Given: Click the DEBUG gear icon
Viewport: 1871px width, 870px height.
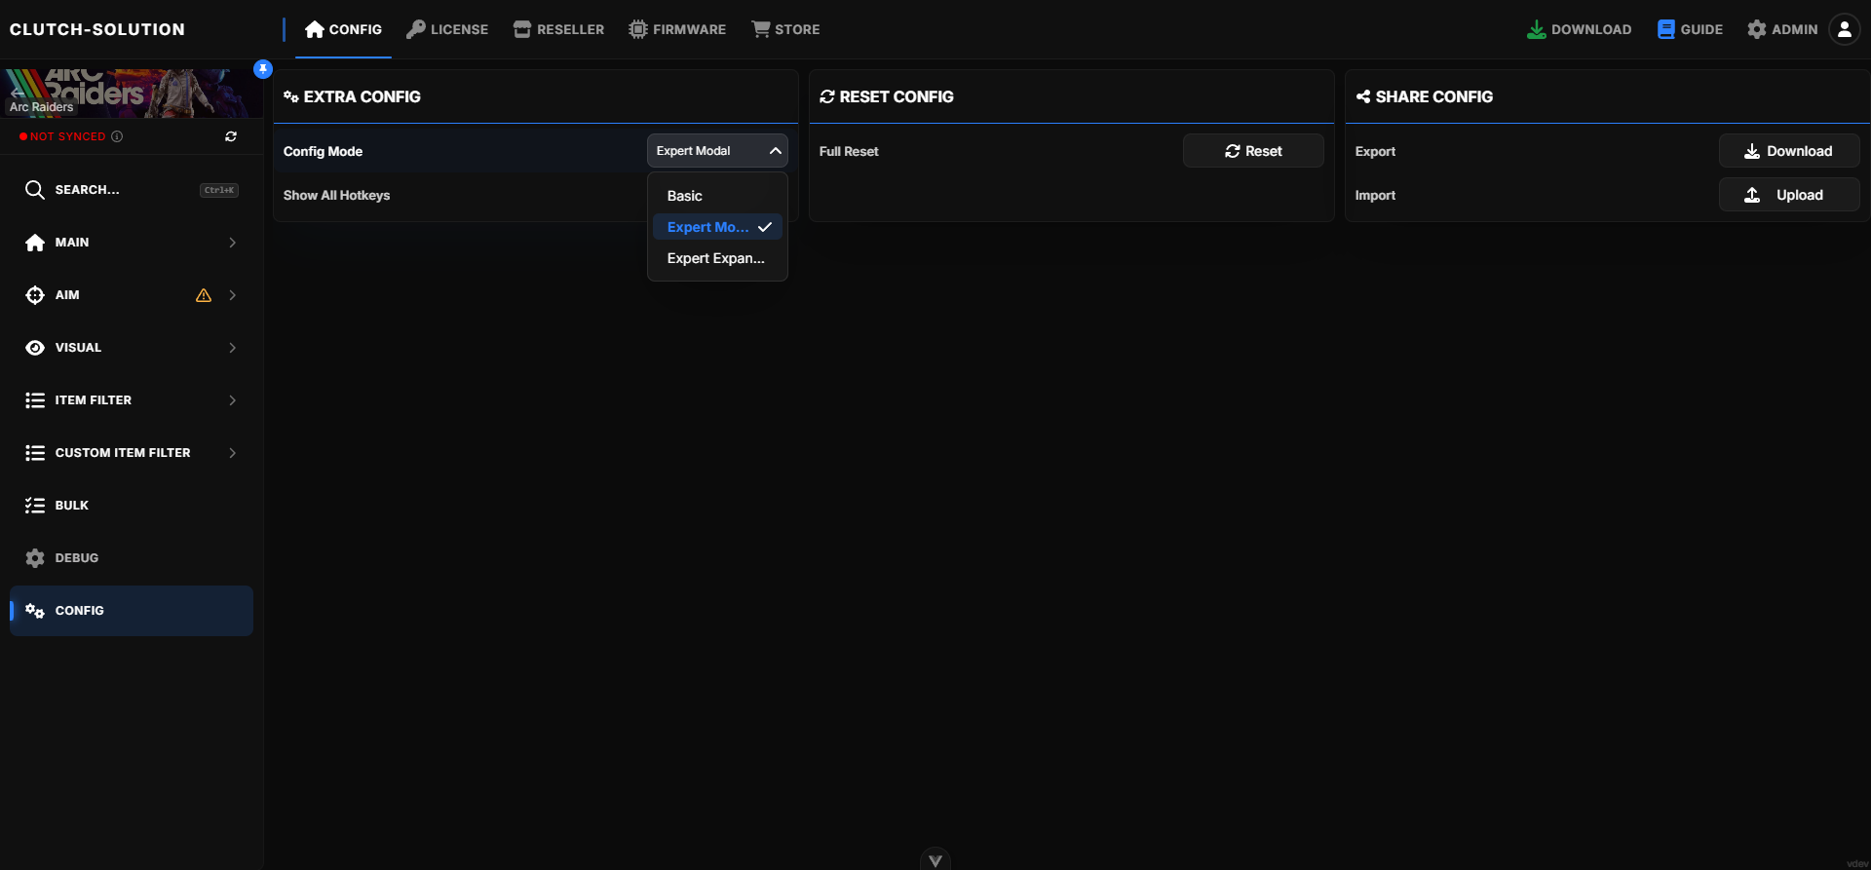Looking at the screenshot, I should point(35,558).
